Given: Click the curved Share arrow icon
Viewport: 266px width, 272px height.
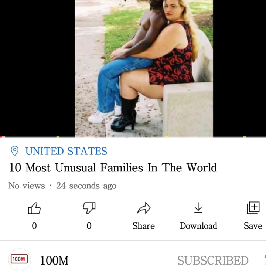Looking at the screenshot, I should pyautogui.click(x=144, y=208).
